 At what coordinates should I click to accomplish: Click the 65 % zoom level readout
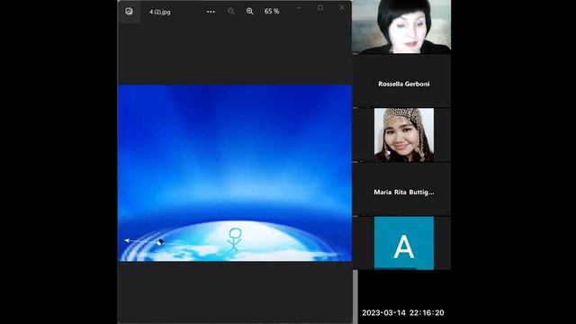pos(272,12)
